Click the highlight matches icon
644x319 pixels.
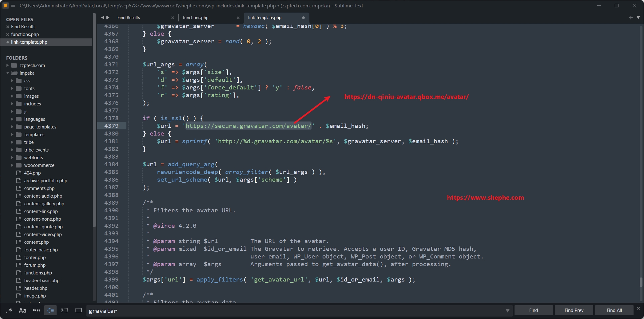78,310
